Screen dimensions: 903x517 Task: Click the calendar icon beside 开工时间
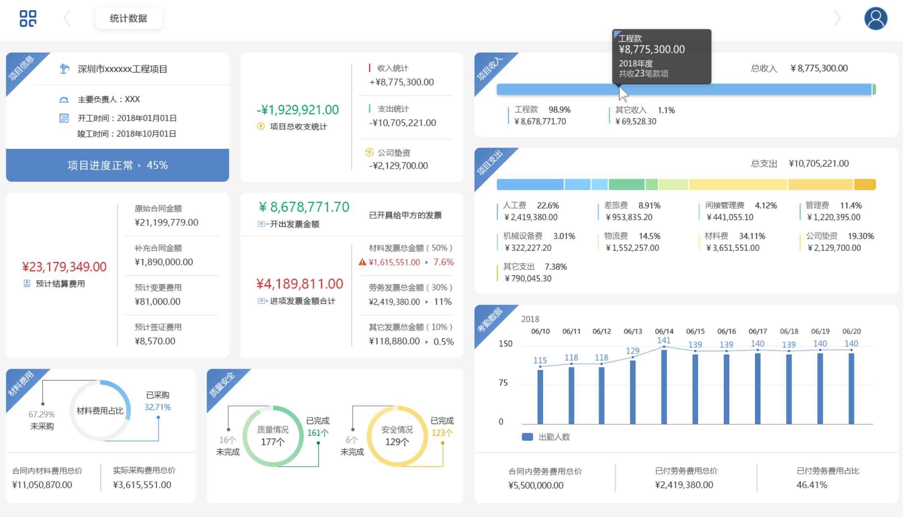pyautogui.click(x=64, y=118)
